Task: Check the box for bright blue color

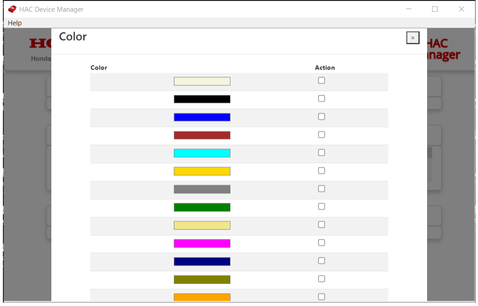Action: (x=321, y=117)
